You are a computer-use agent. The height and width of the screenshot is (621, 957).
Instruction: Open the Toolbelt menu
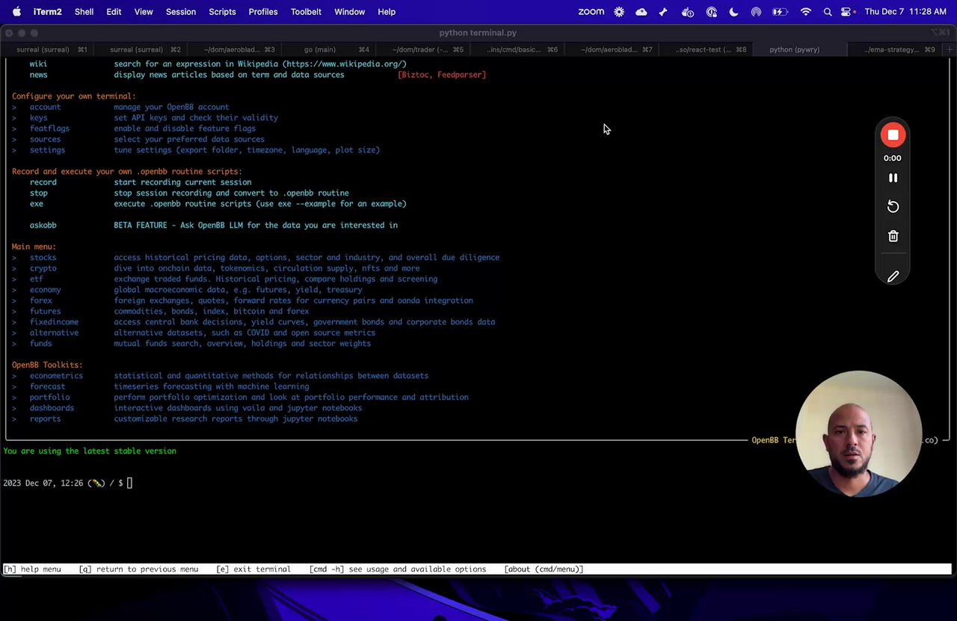[306, 12]
